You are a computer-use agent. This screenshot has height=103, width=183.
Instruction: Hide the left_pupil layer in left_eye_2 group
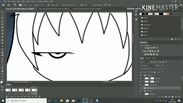point(140,78)
